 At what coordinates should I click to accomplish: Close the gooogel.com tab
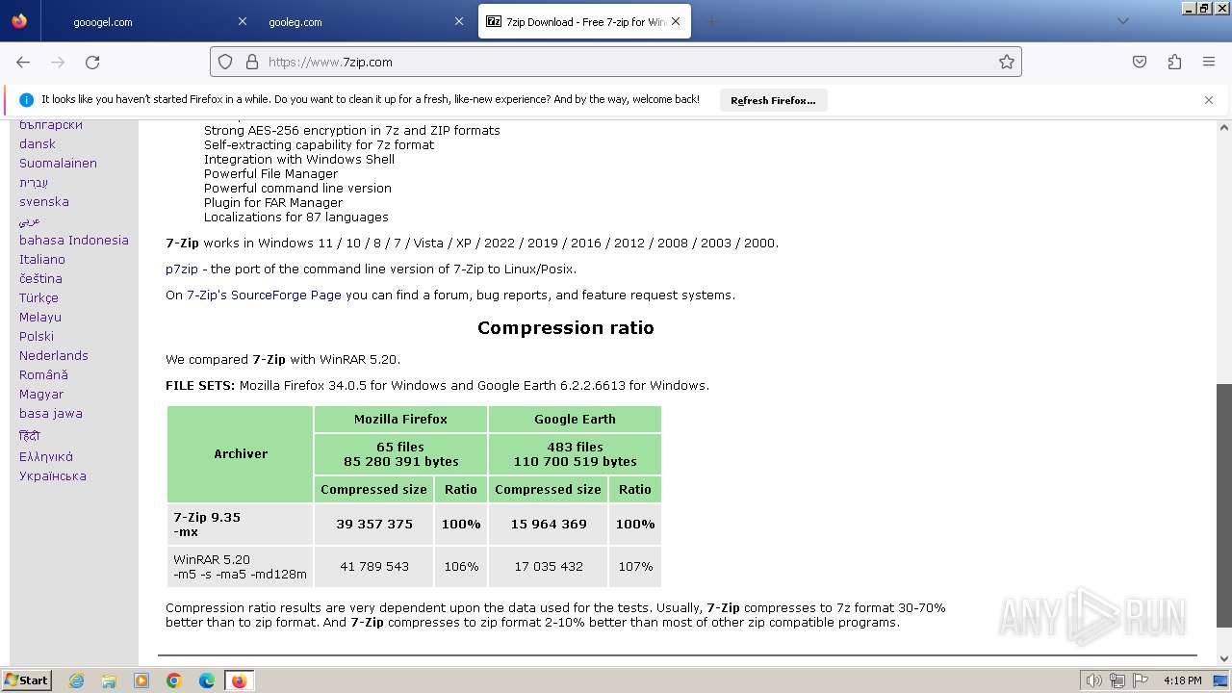pyautogui.click(x=243, y=21)
